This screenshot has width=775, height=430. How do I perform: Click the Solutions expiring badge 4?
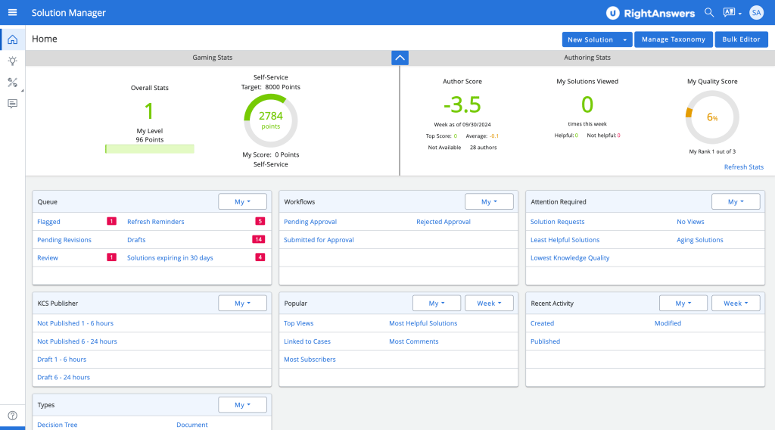260,257
